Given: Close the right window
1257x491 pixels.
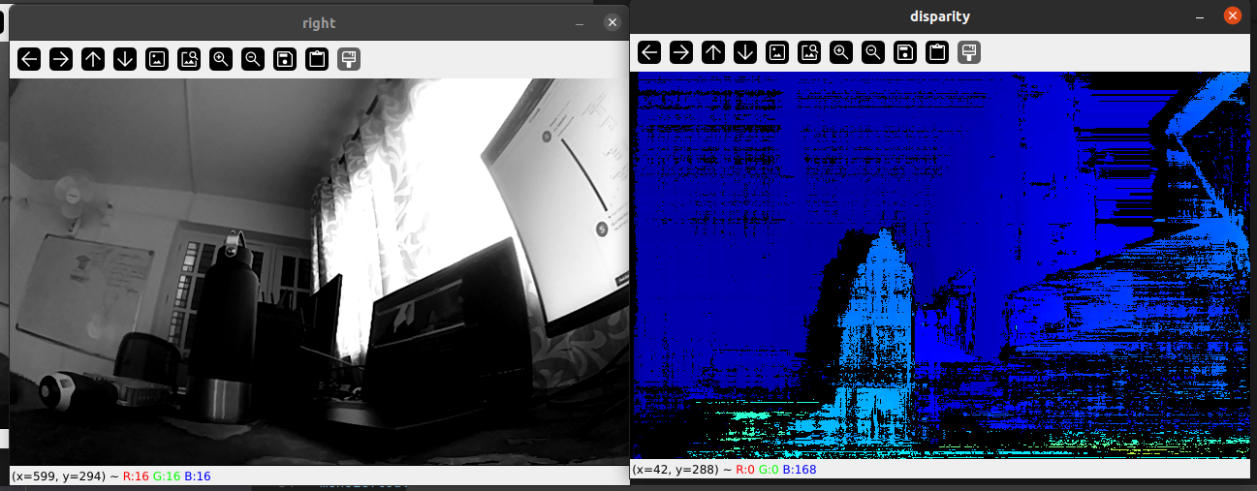Looking at the screenshot, I should (612, 23).
